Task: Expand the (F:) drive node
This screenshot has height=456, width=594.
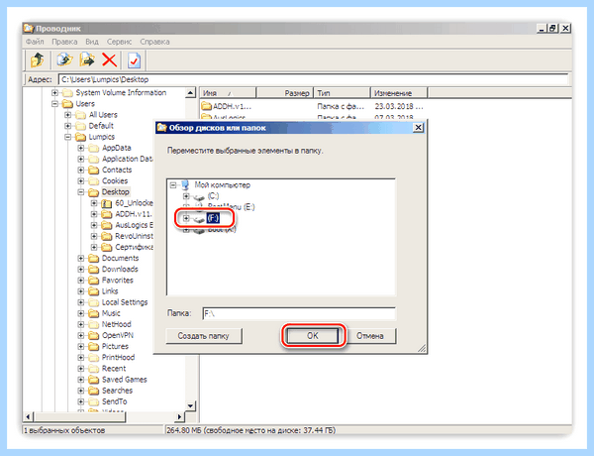Action: tap(186, 218)
